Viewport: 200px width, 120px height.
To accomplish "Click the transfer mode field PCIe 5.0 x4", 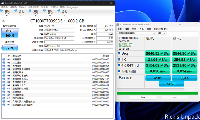I will [59, 38].
